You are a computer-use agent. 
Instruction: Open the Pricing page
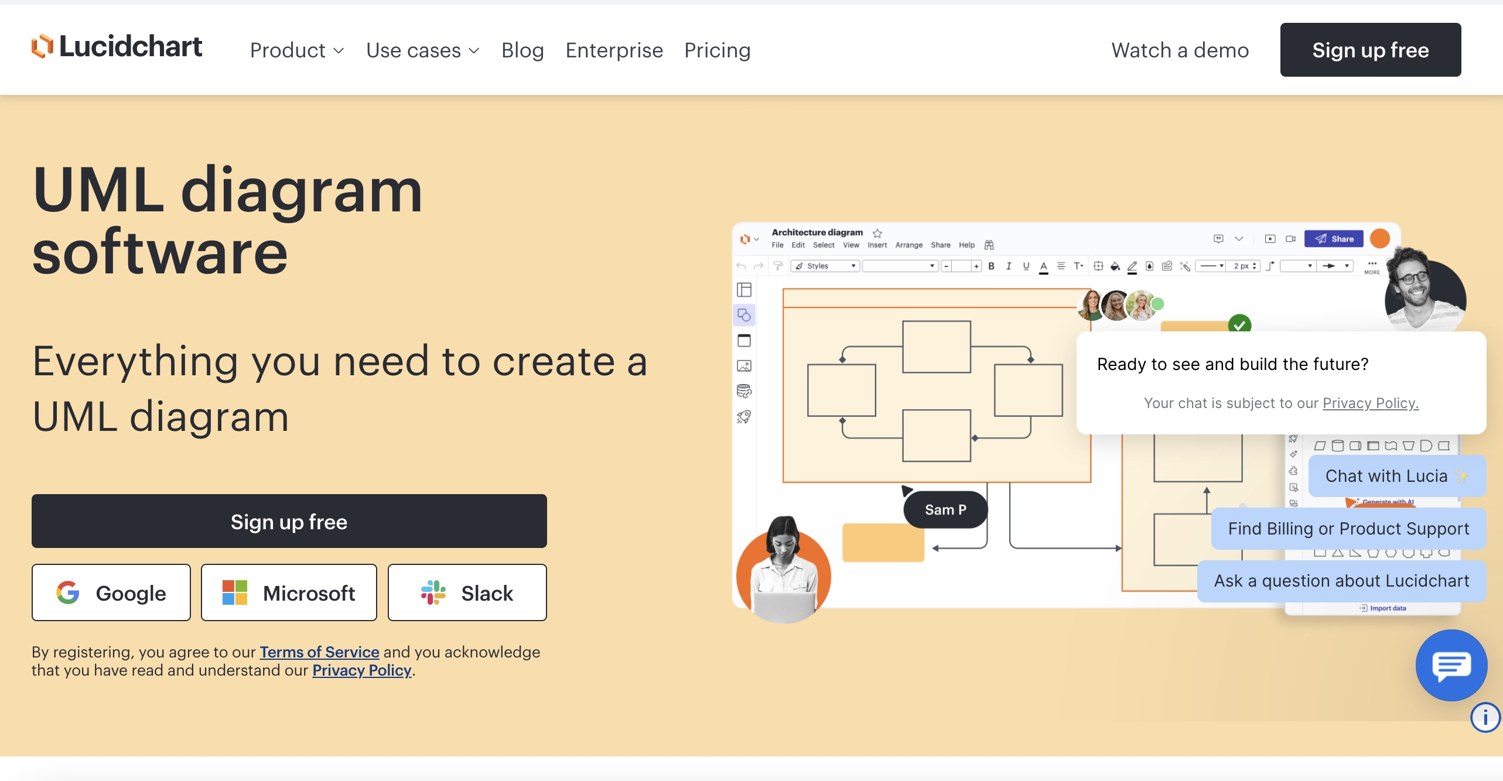click(x=717, y=50)
